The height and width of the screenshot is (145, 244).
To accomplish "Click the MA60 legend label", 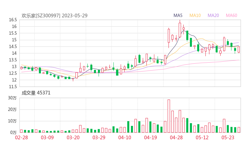I will pyautogui.click(x=231, y=15).
